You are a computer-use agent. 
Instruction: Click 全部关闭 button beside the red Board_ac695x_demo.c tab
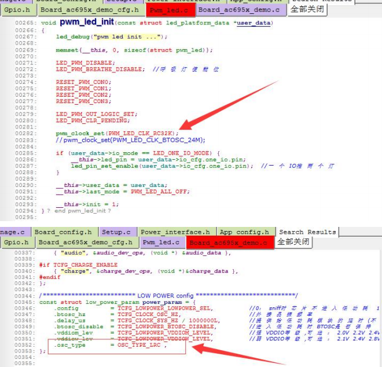pos(293,242)
